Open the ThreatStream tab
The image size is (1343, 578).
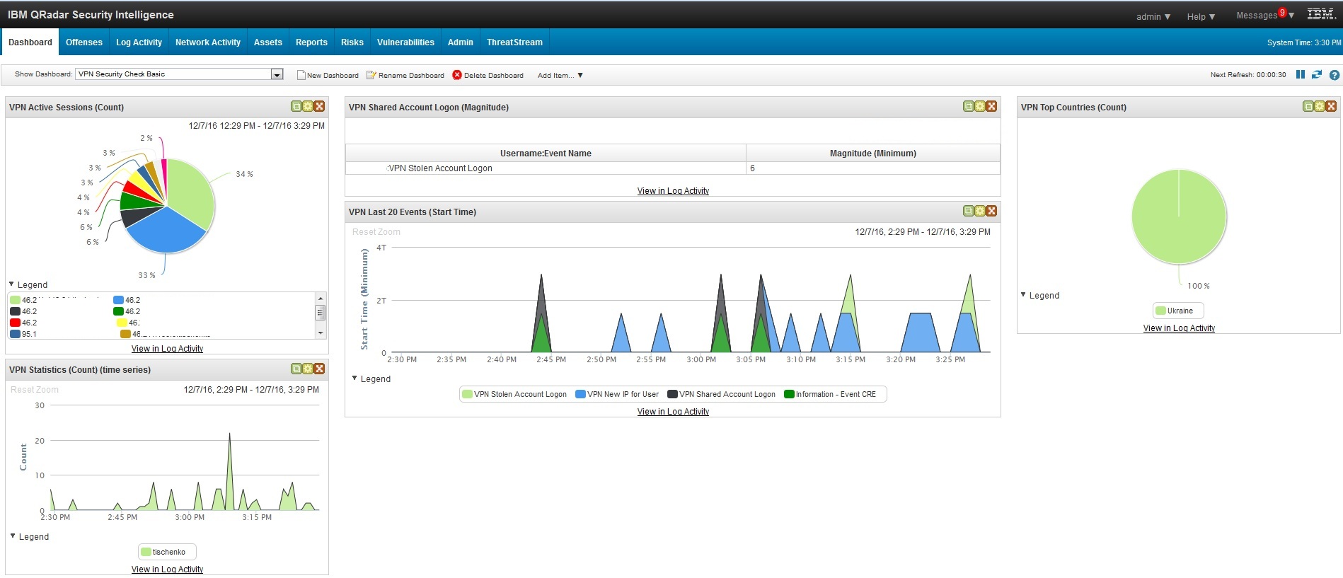coord(514,42)
